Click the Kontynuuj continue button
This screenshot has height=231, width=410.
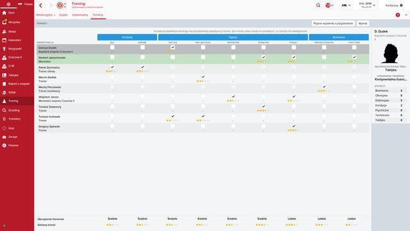(393, 5)
